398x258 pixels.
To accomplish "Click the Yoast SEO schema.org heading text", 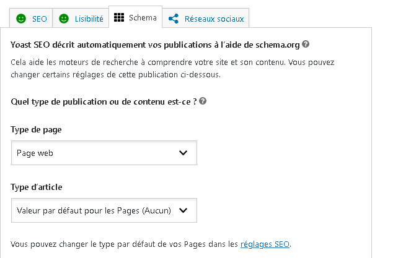I will pyautogui.click(x=155, y=45).
